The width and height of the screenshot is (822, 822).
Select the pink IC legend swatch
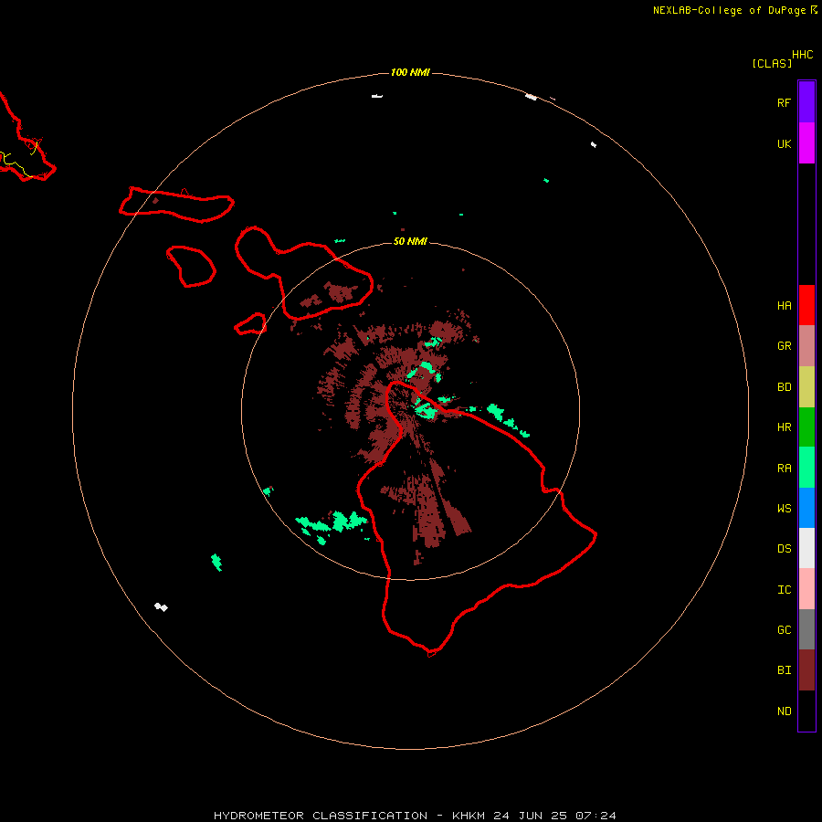[x=806, y=589]
